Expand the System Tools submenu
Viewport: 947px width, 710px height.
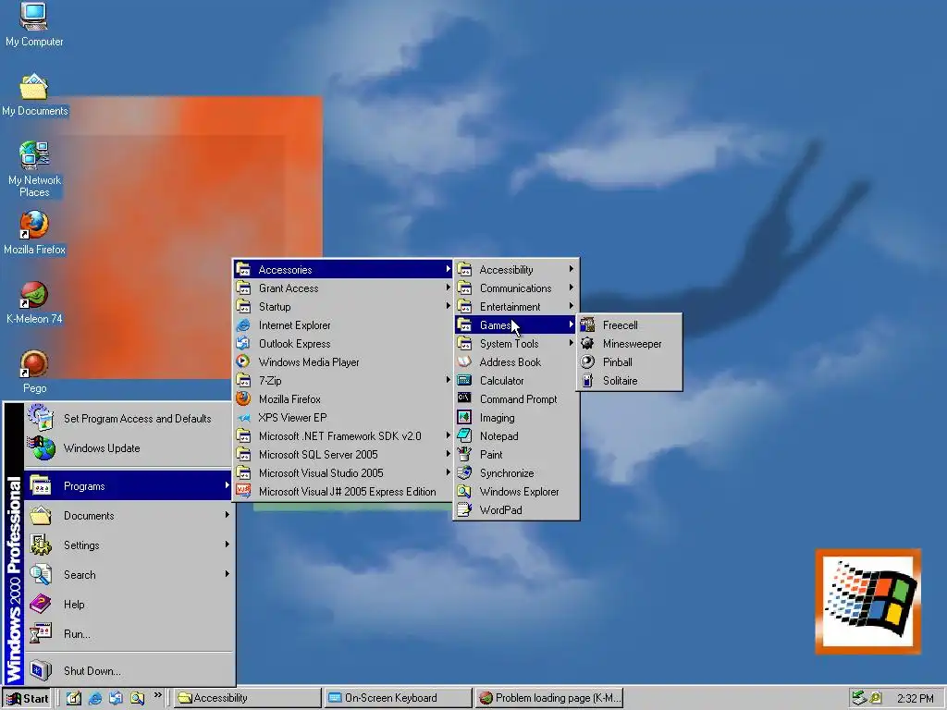(516, 344)
